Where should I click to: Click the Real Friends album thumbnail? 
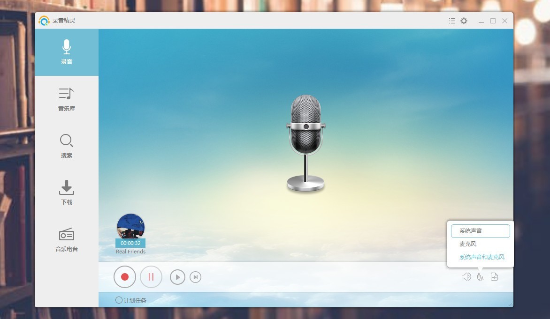tap(130, 227)
